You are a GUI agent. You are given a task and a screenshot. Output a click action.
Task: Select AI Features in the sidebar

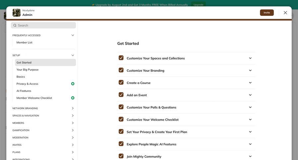point(24,91)
